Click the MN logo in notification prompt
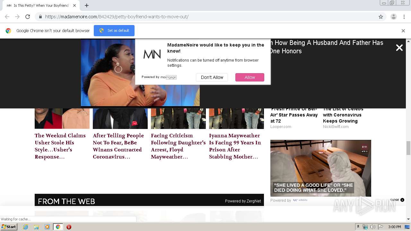 click(x=152, y=54)
